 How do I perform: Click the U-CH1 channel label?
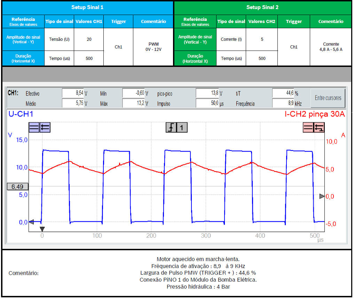(21, 114)
